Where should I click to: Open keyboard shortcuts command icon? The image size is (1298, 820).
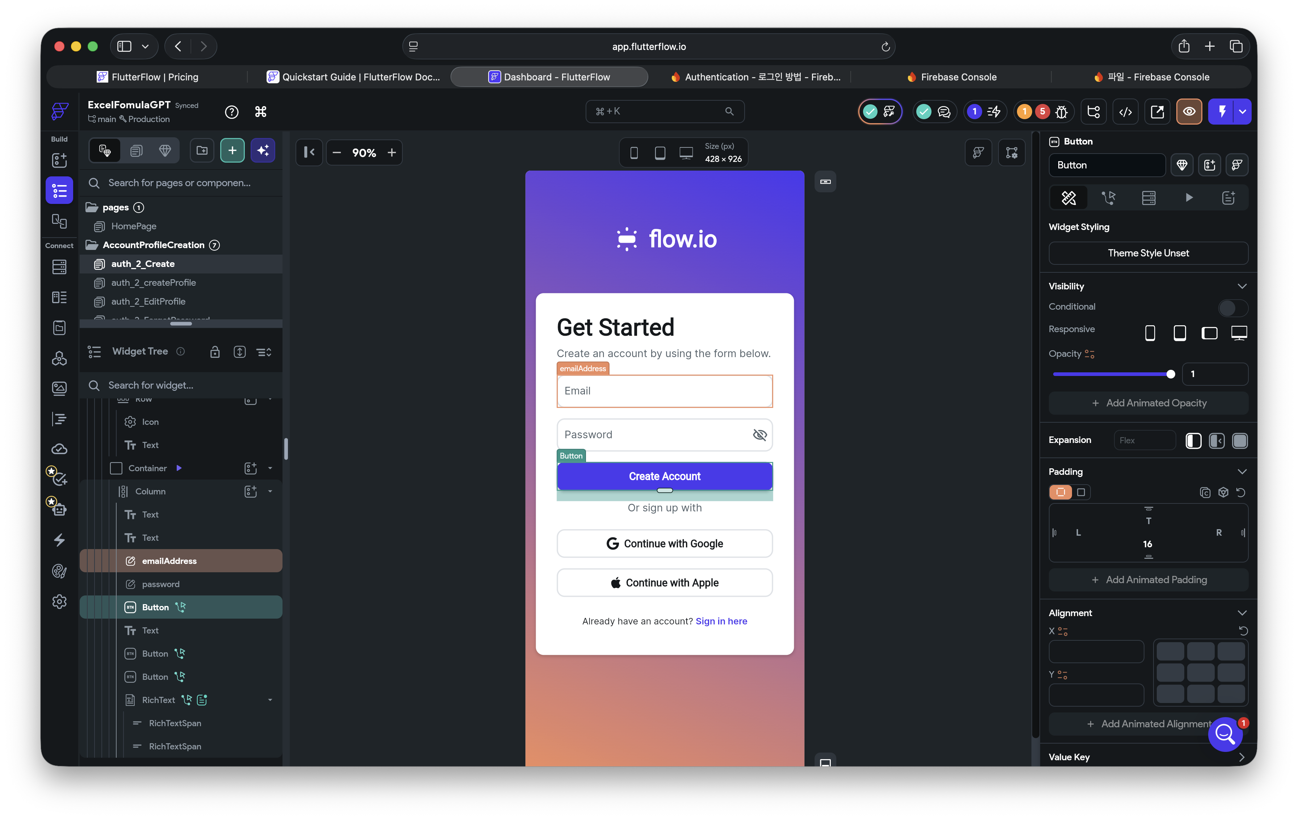[x=261, y=112]
